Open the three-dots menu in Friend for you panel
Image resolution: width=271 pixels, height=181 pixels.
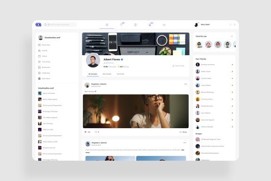click(x=232, y=36)
